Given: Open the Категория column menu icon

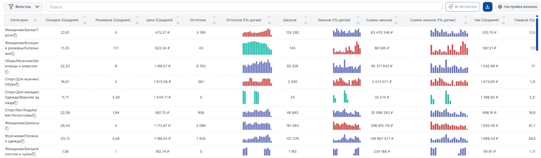Looking at the screenshot, I should pyautogui.click(x=35, y=20).
